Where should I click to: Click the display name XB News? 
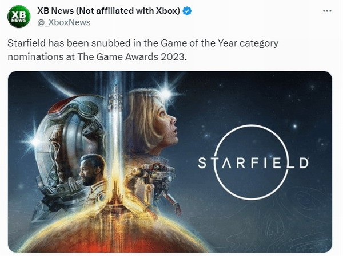[x=61, y=11]
